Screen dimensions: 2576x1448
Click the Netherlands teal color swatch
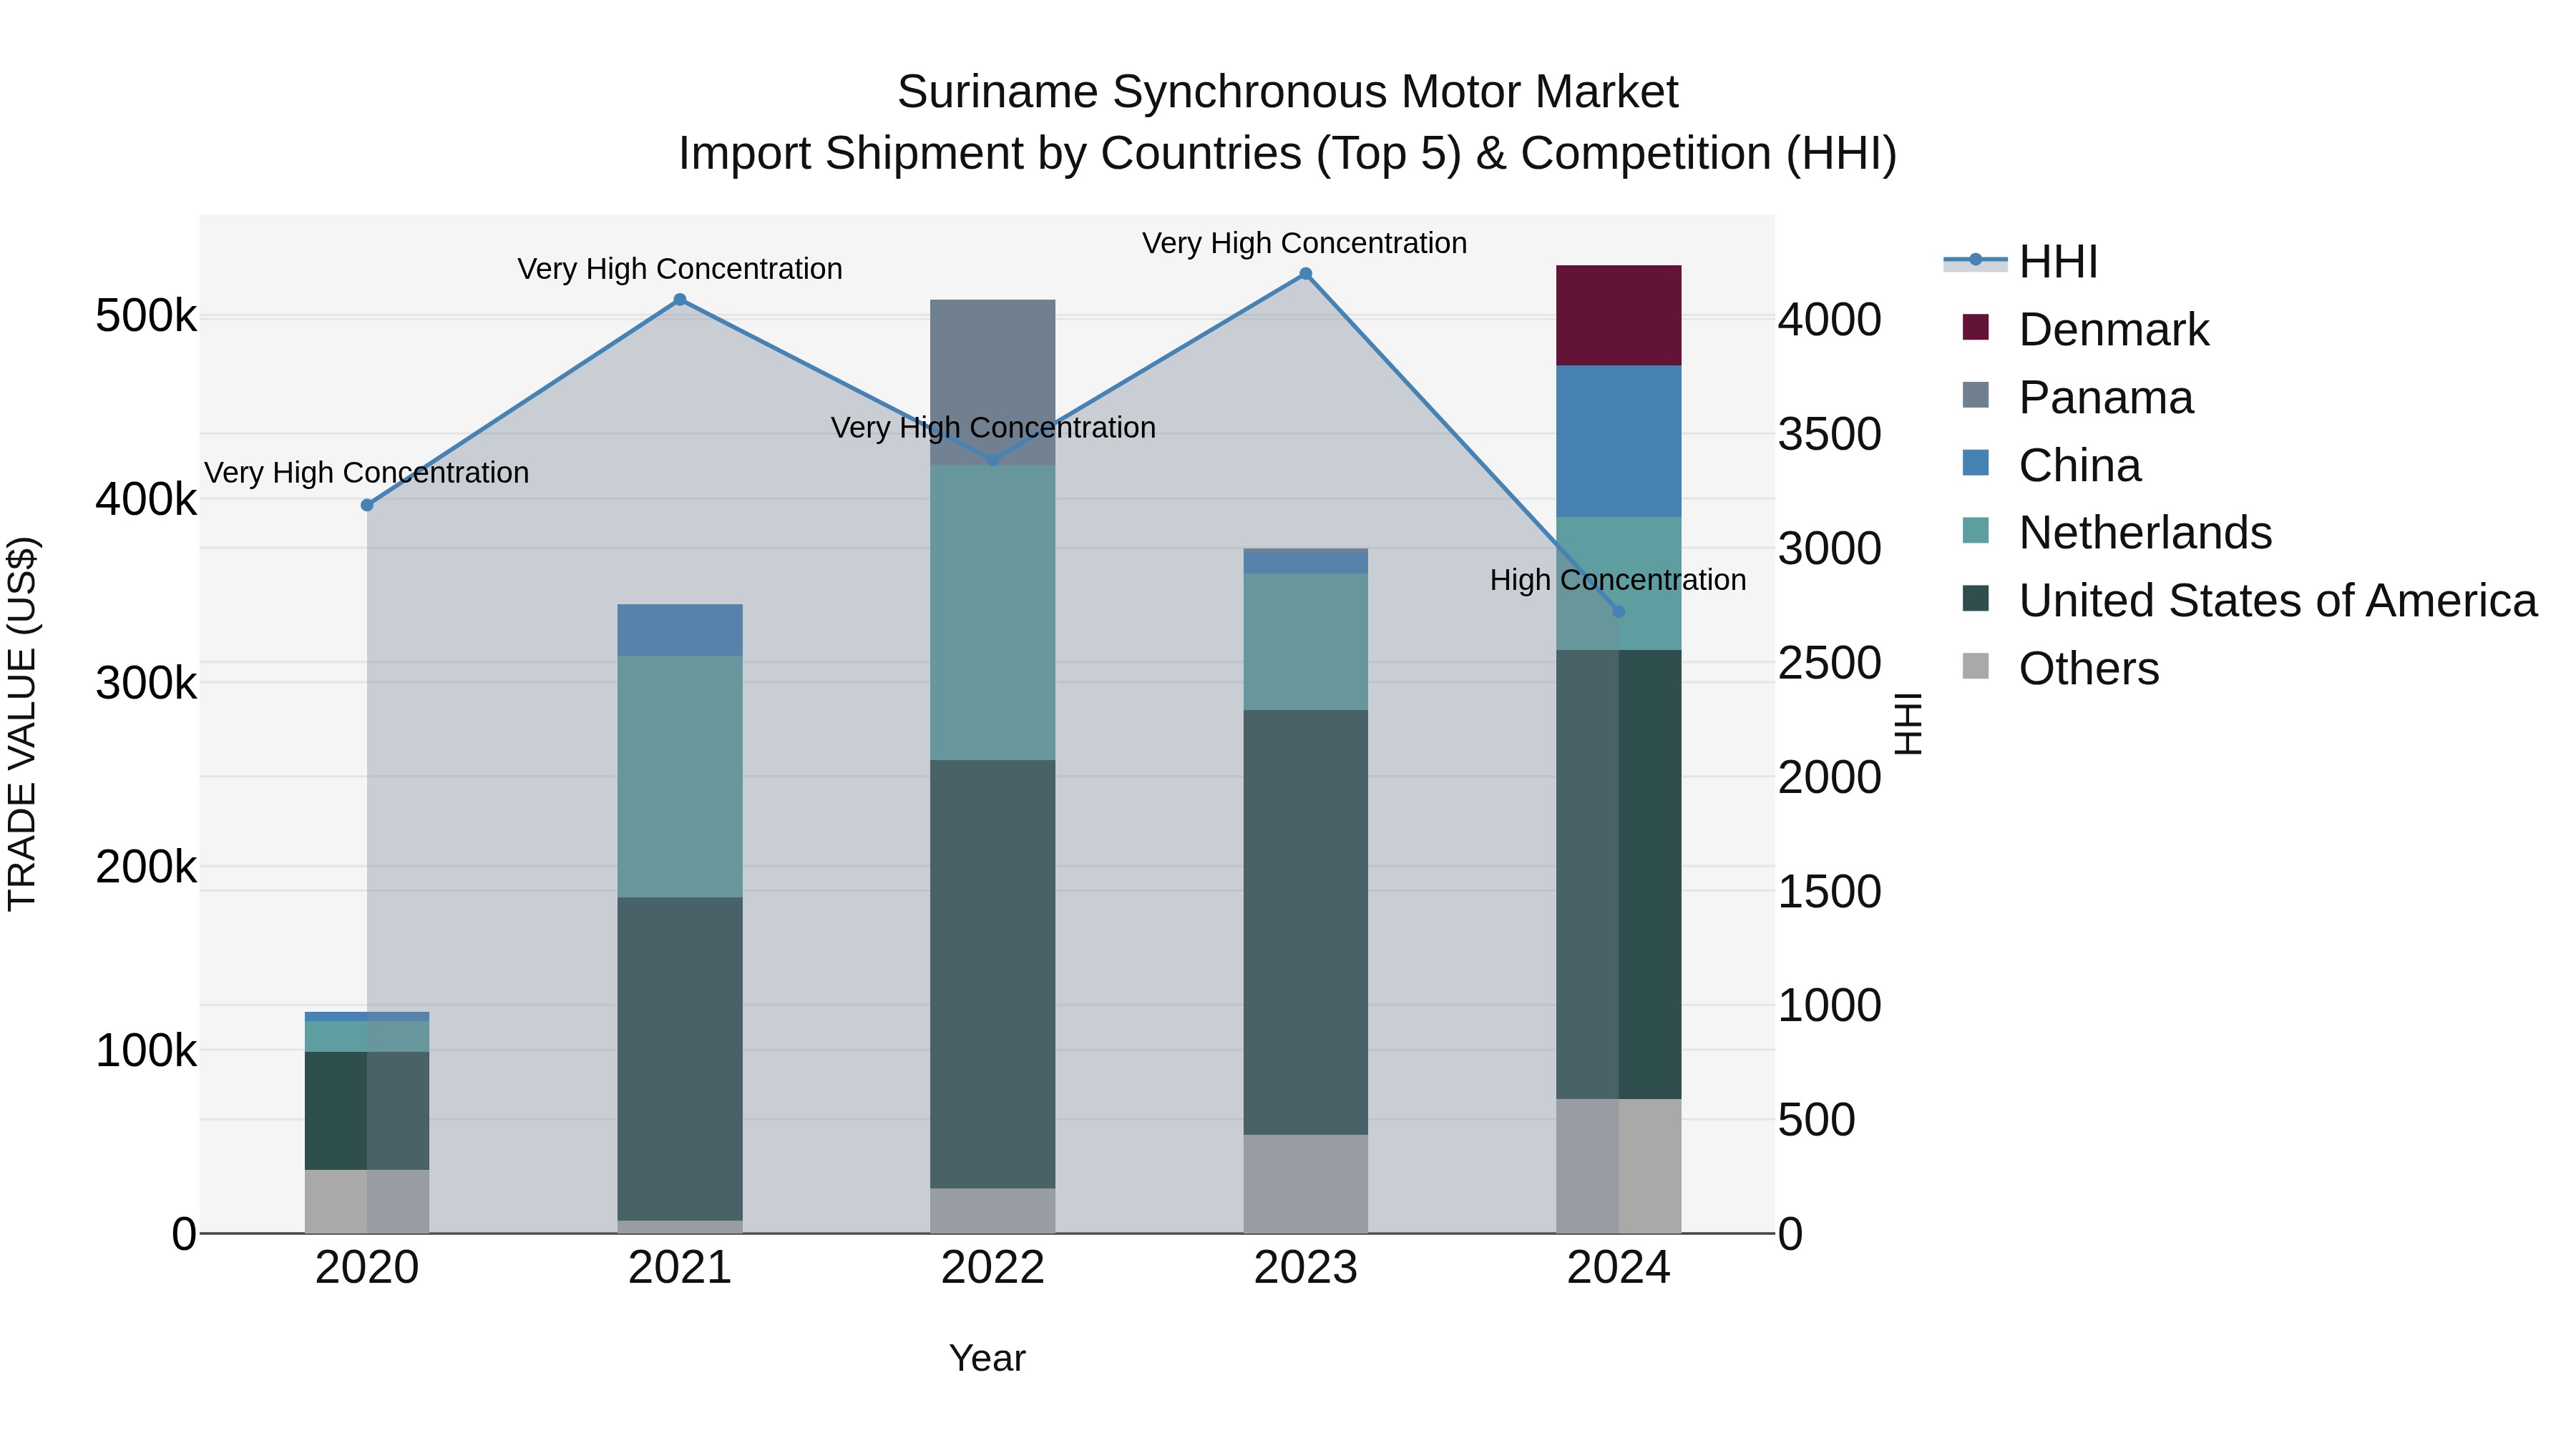click(x=1976, y=530)
